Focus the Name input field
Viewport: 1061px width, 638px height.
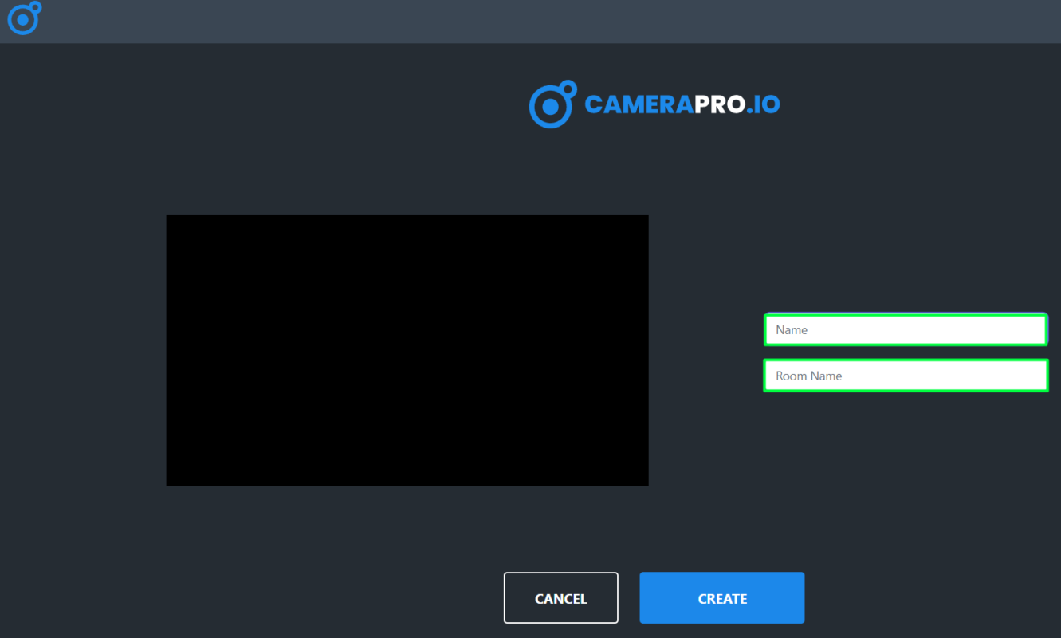[906, 329]
